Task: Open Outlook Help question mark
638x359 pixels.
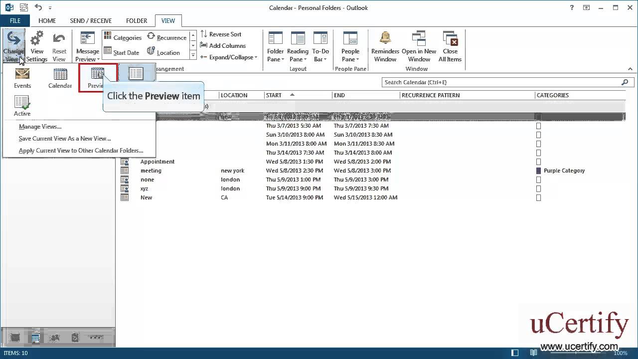Action: (x=572, y=7)
